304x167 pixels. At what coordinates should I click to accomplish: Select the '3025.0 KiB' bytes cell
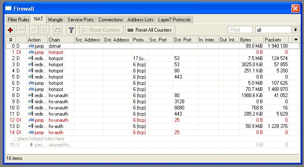(x=252, y=65)
